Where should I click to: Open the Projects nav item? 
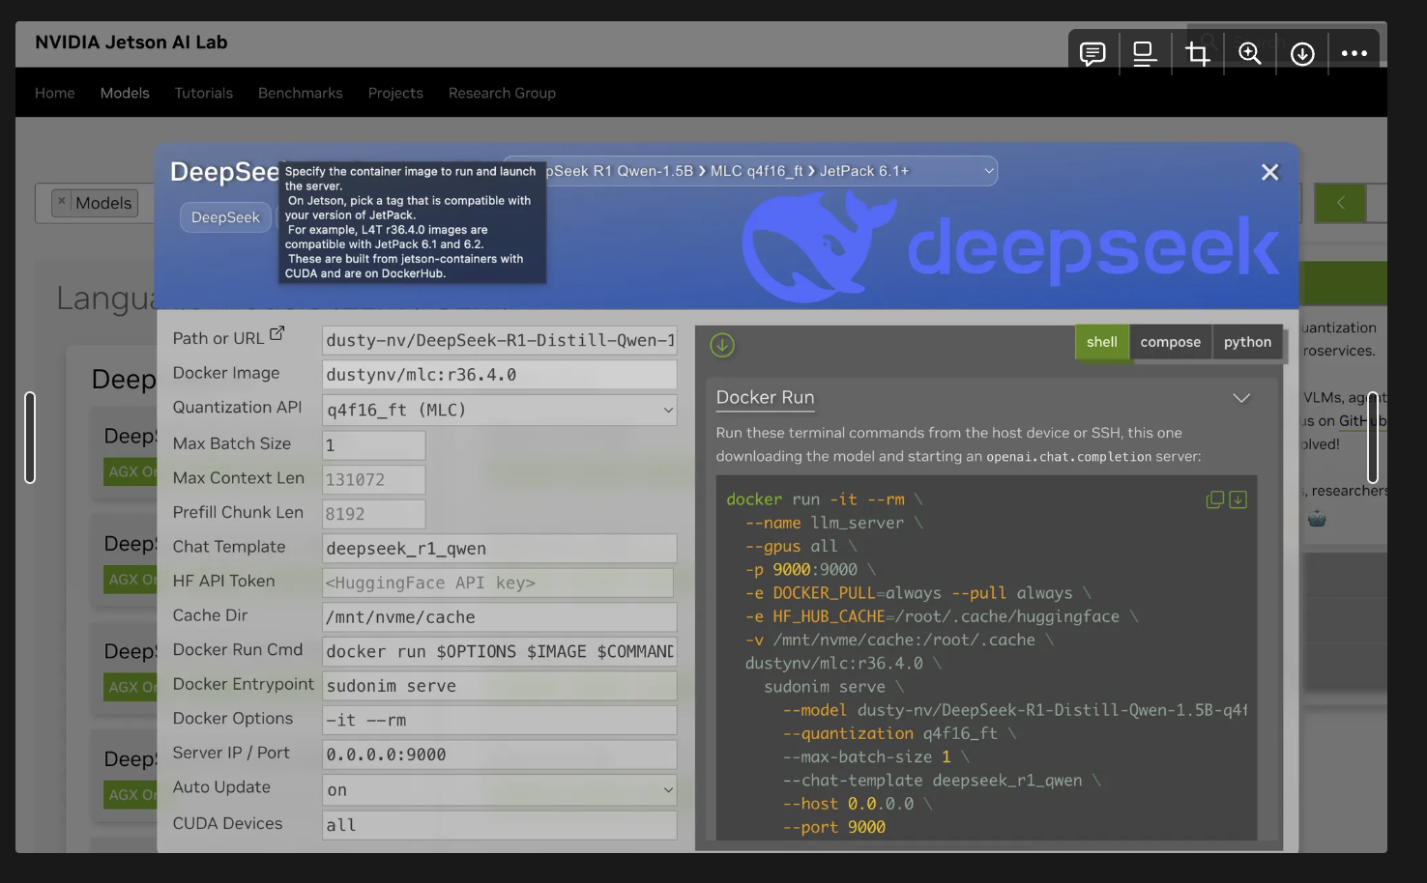coord(395,93)
